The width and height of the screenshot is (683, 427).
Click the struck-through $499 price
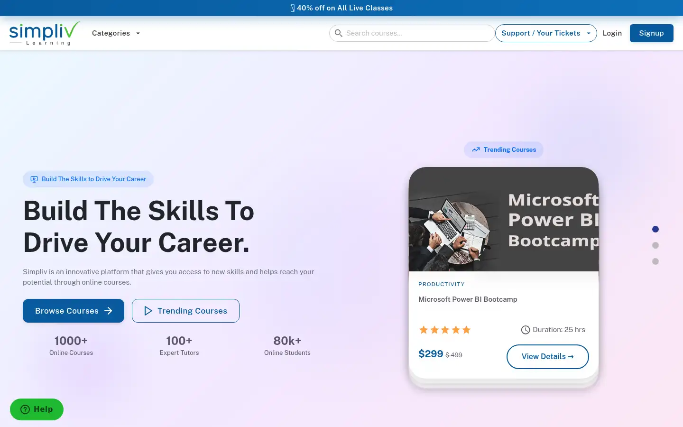(x=454, y=355)
